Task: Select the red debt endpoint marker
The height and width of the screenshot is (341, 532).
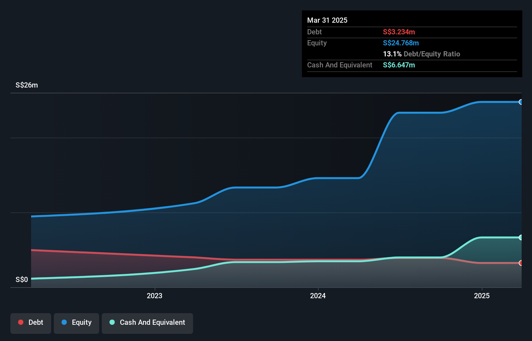Action: point(521,264)
